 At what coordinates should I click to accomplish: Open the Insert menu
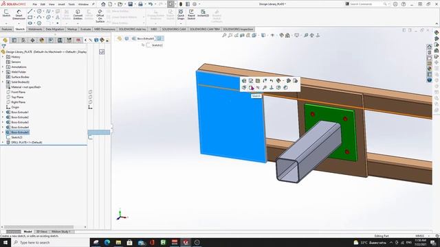(61, 4)
